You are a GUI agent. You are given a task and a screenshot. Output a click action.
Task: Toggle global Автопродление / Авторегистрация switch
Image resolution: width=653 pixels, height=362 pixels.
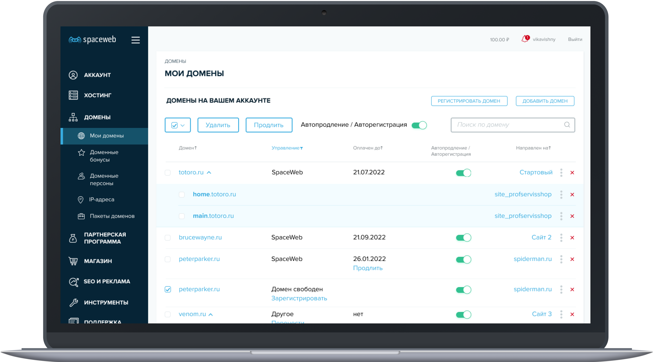point(419,125)
